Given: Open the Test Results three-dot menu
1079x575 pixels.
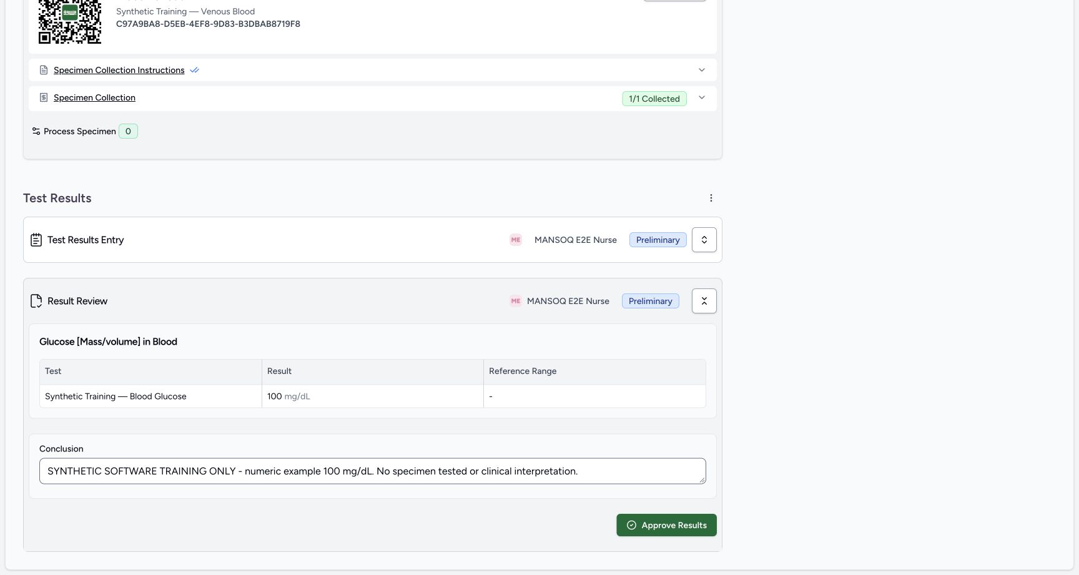Looking at the screenshot, I should [711, 198].
